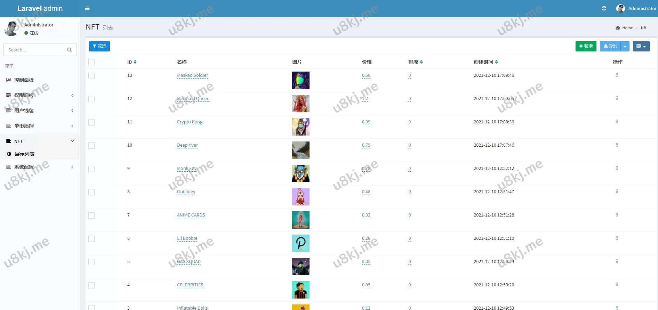658x310 pixels.
Task: Open 控制面板 in the sidebar
Action: 24,80
